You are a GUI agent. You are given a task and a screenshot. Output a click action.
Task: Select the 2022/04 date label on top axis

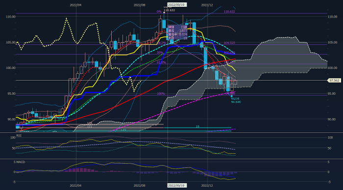(x=75, y=5)
